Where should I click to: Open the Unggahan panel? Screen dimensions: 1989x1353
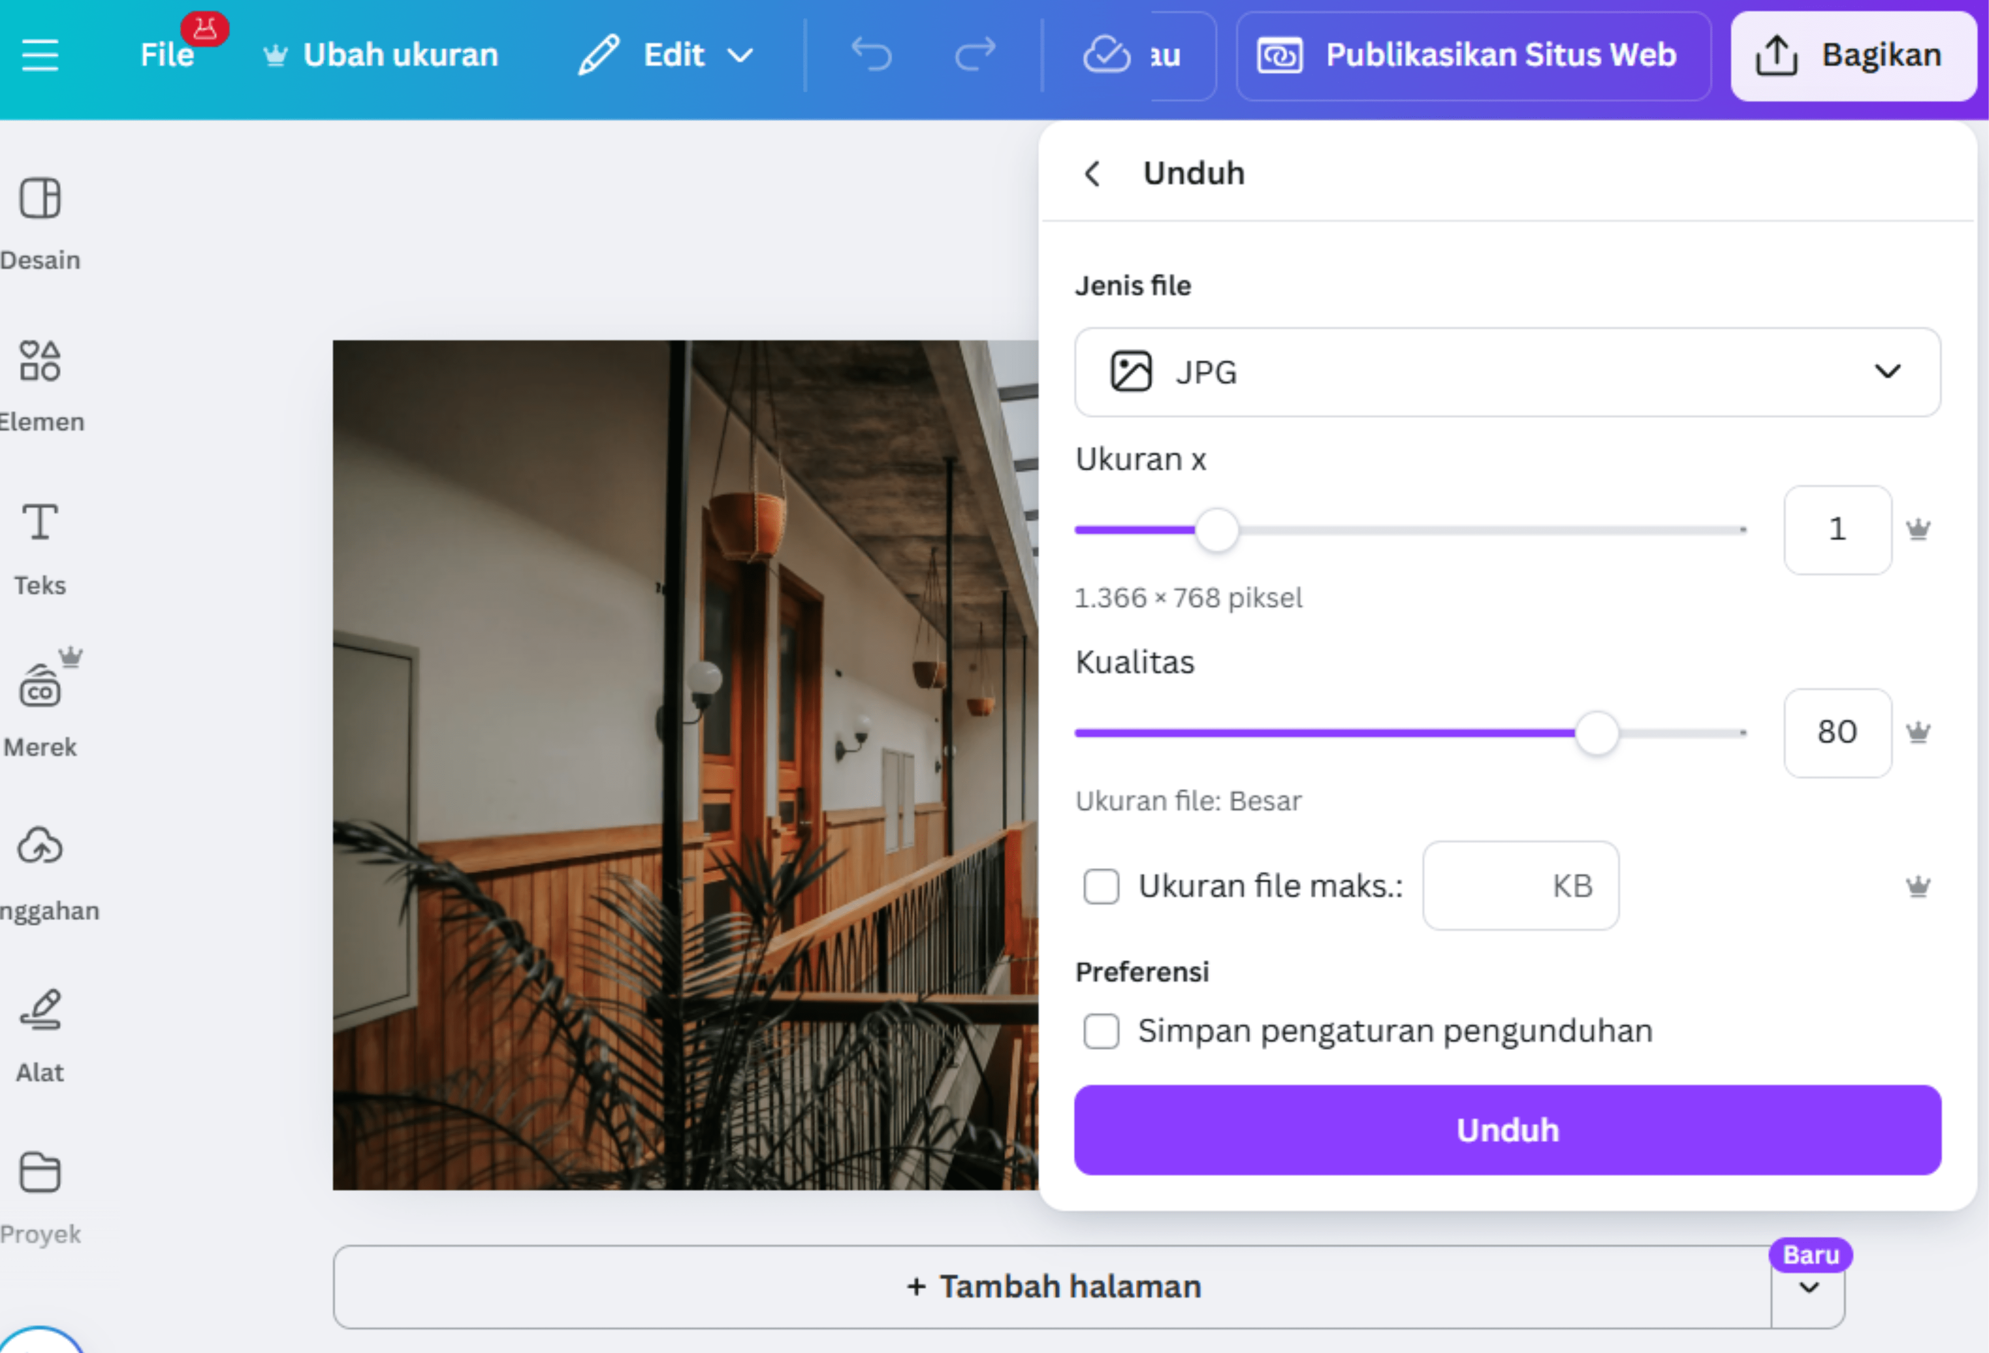coord(39,864)
